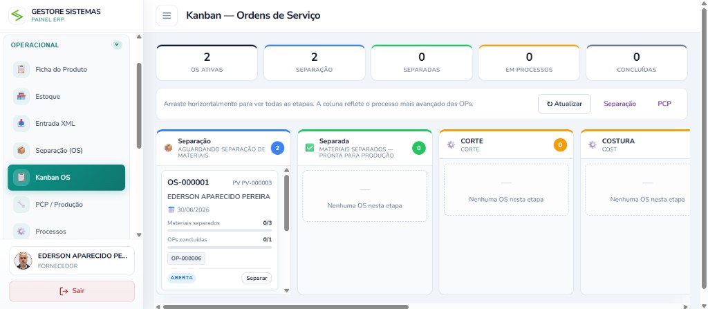Click the OP-000006 tag on the card
708x309 pixels.
pyautogui.click(x=186, y=259)
